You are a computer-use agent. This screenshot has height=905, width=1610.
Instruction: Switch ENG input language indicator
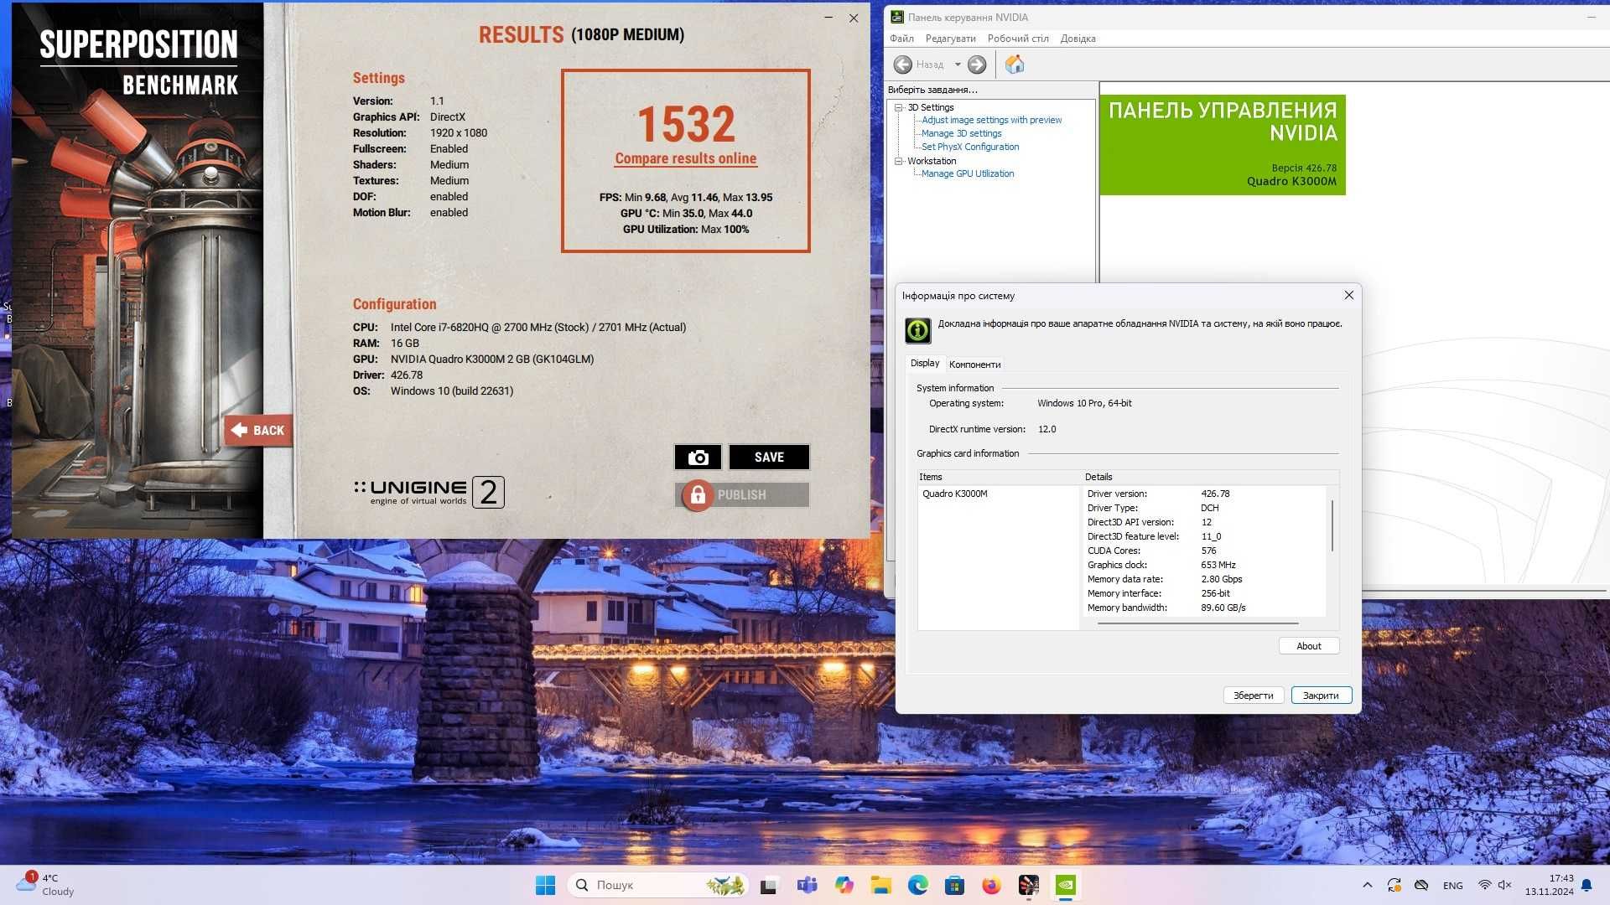coord(1453,885)
